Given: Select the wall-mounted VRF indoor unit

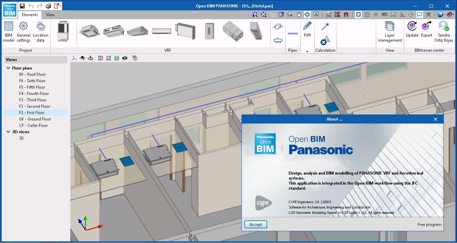Looking at the screenshot, I should [x=161, y=30].
